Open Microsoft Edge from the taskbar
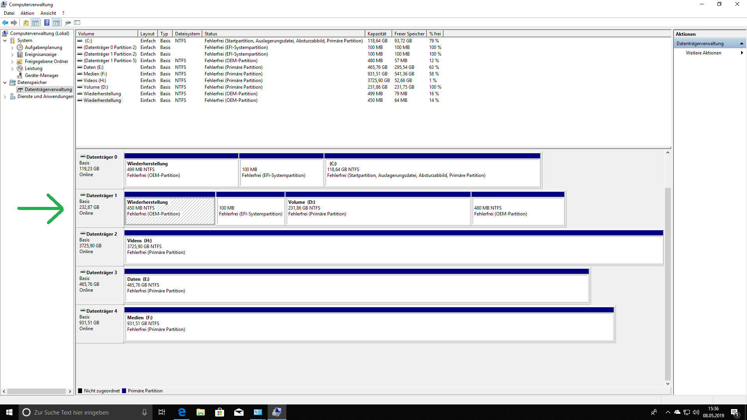This screenshot has height=420, width=747. 182,412
